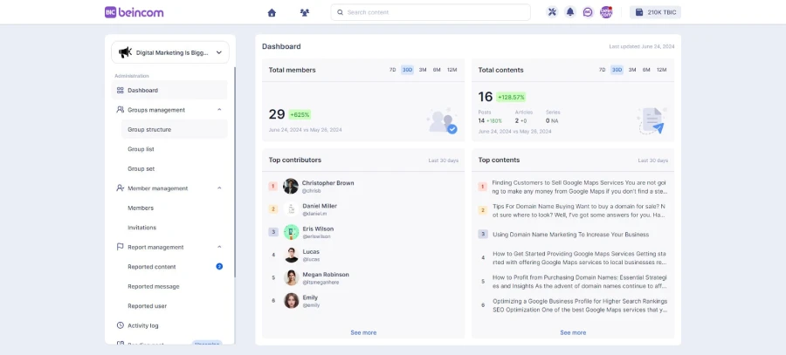Select Dashboard in the sidebar

169,90
